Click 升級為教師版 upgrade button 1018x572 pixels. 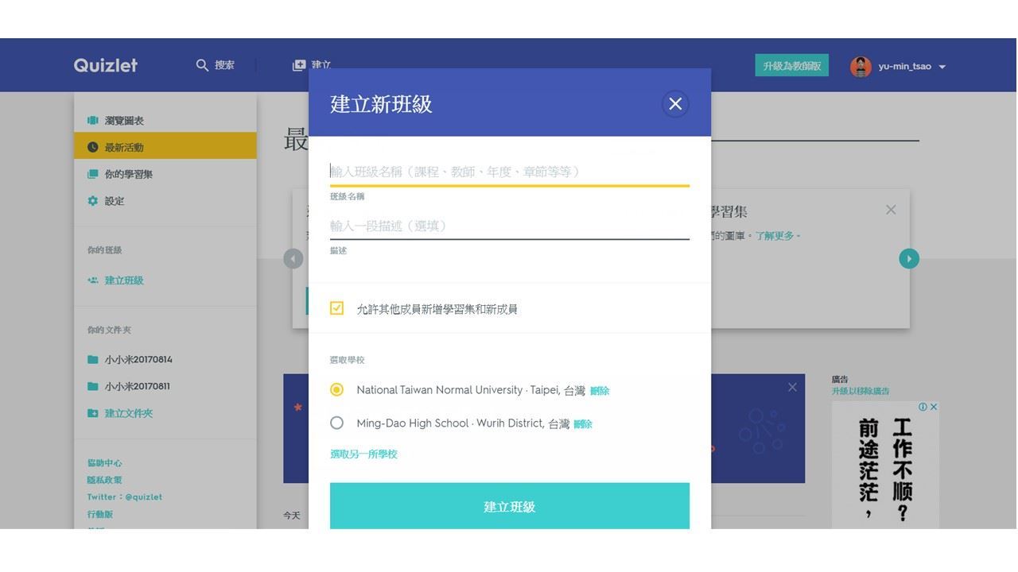click(x=791, y=66)
